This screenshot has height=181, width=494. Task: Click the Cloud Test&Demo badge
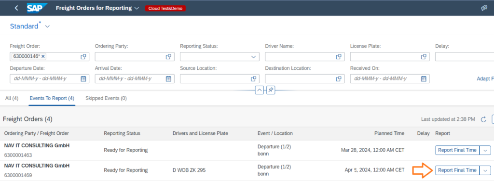coord(165,9)
